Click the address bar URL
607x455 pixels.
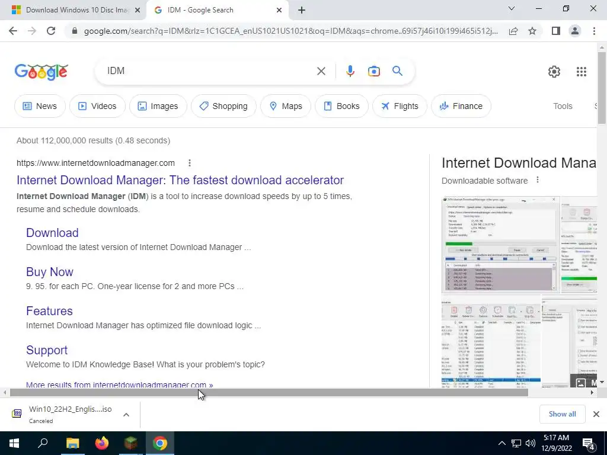(290, 31)
